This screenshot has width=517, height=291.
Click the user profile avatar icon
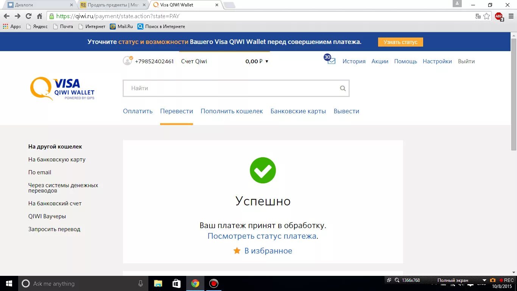(x=128, y=61)
